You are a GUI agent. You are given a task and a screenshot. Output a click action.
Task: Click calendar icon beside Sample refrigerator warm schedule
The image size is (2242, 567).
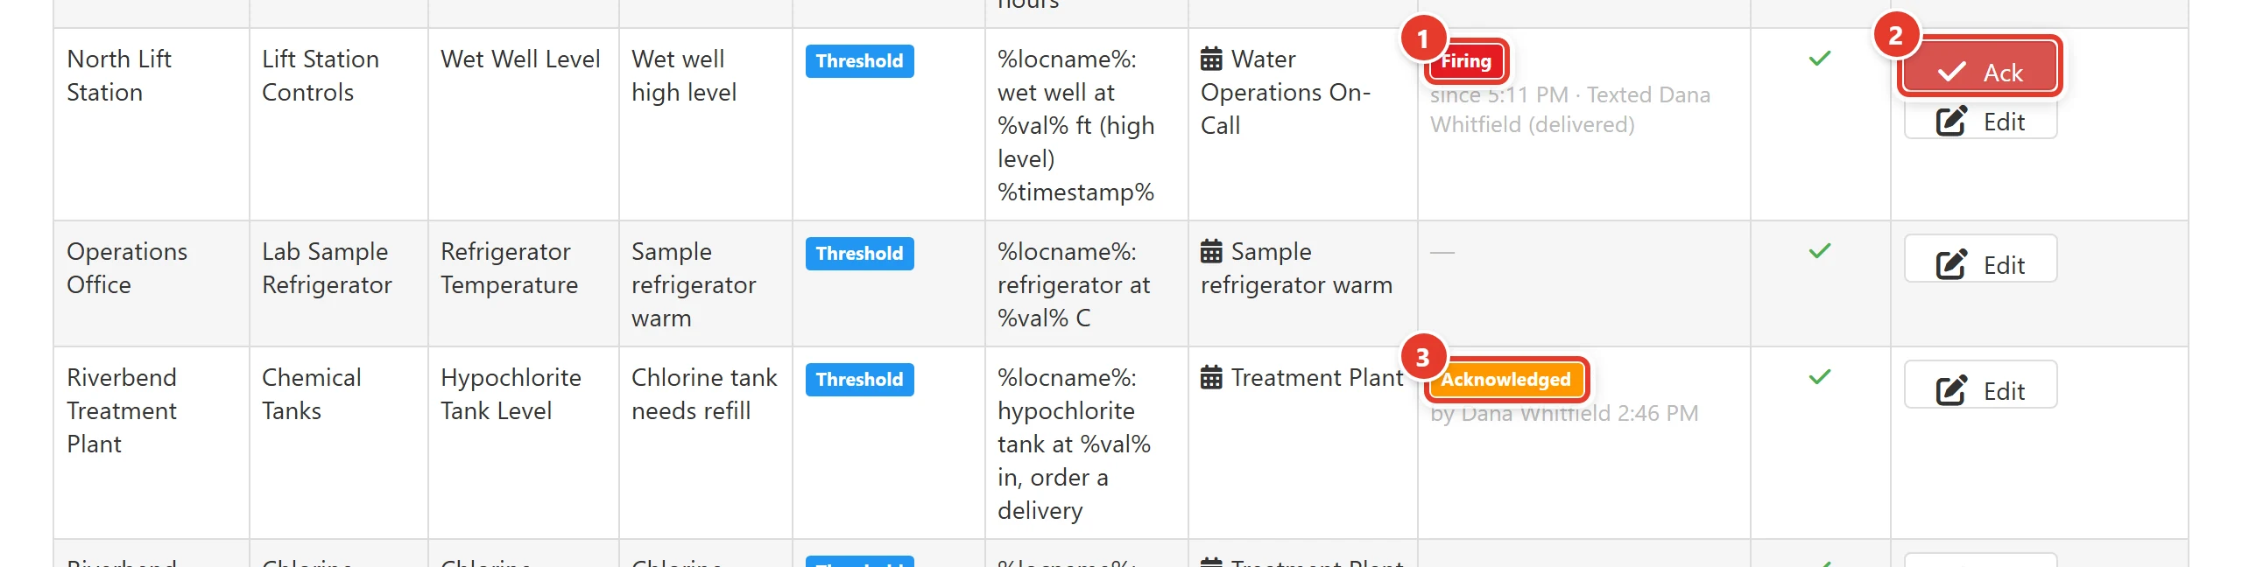(x=1211, y=252)
